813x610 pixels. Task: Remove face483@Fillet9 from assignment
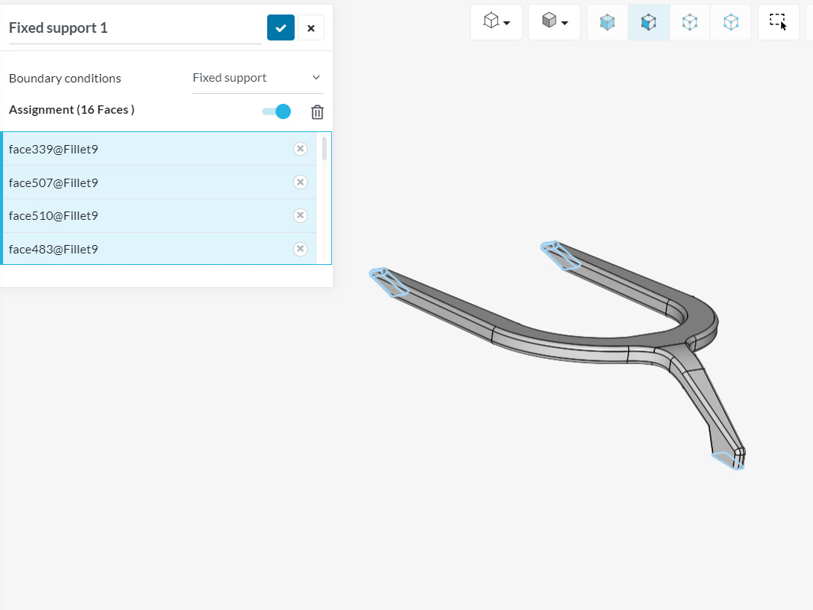pos(300,249)
